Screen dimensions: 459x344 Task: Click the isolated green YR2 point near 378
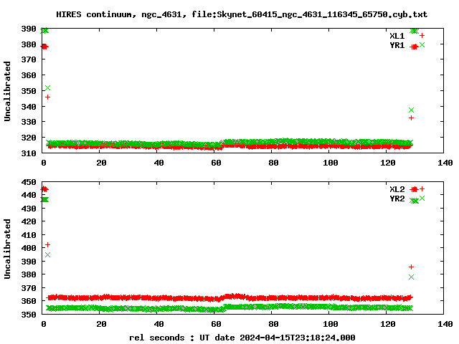[x=411, y=277]
